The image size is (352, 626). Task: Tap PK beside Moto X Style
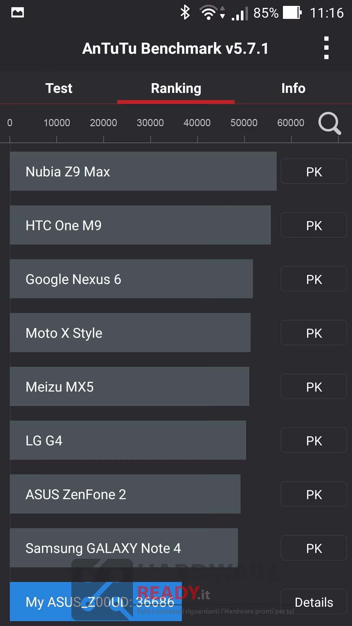(314, 333)
